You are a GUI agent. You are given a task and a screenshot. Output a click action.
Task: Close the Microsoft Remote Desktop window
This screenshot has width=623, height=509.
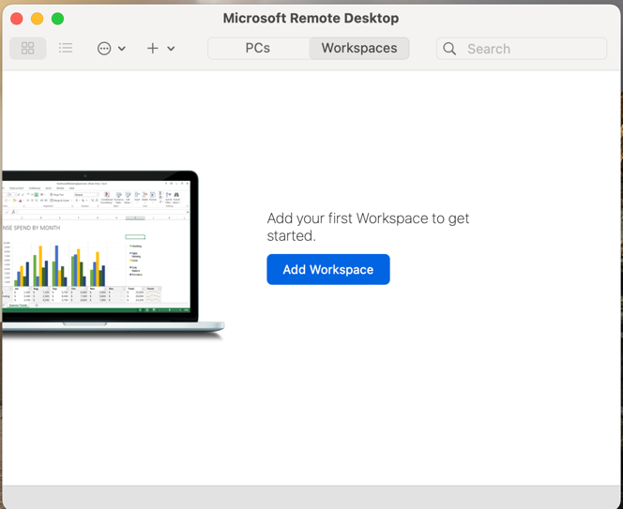pyautogui.click(x=17, y=19)
